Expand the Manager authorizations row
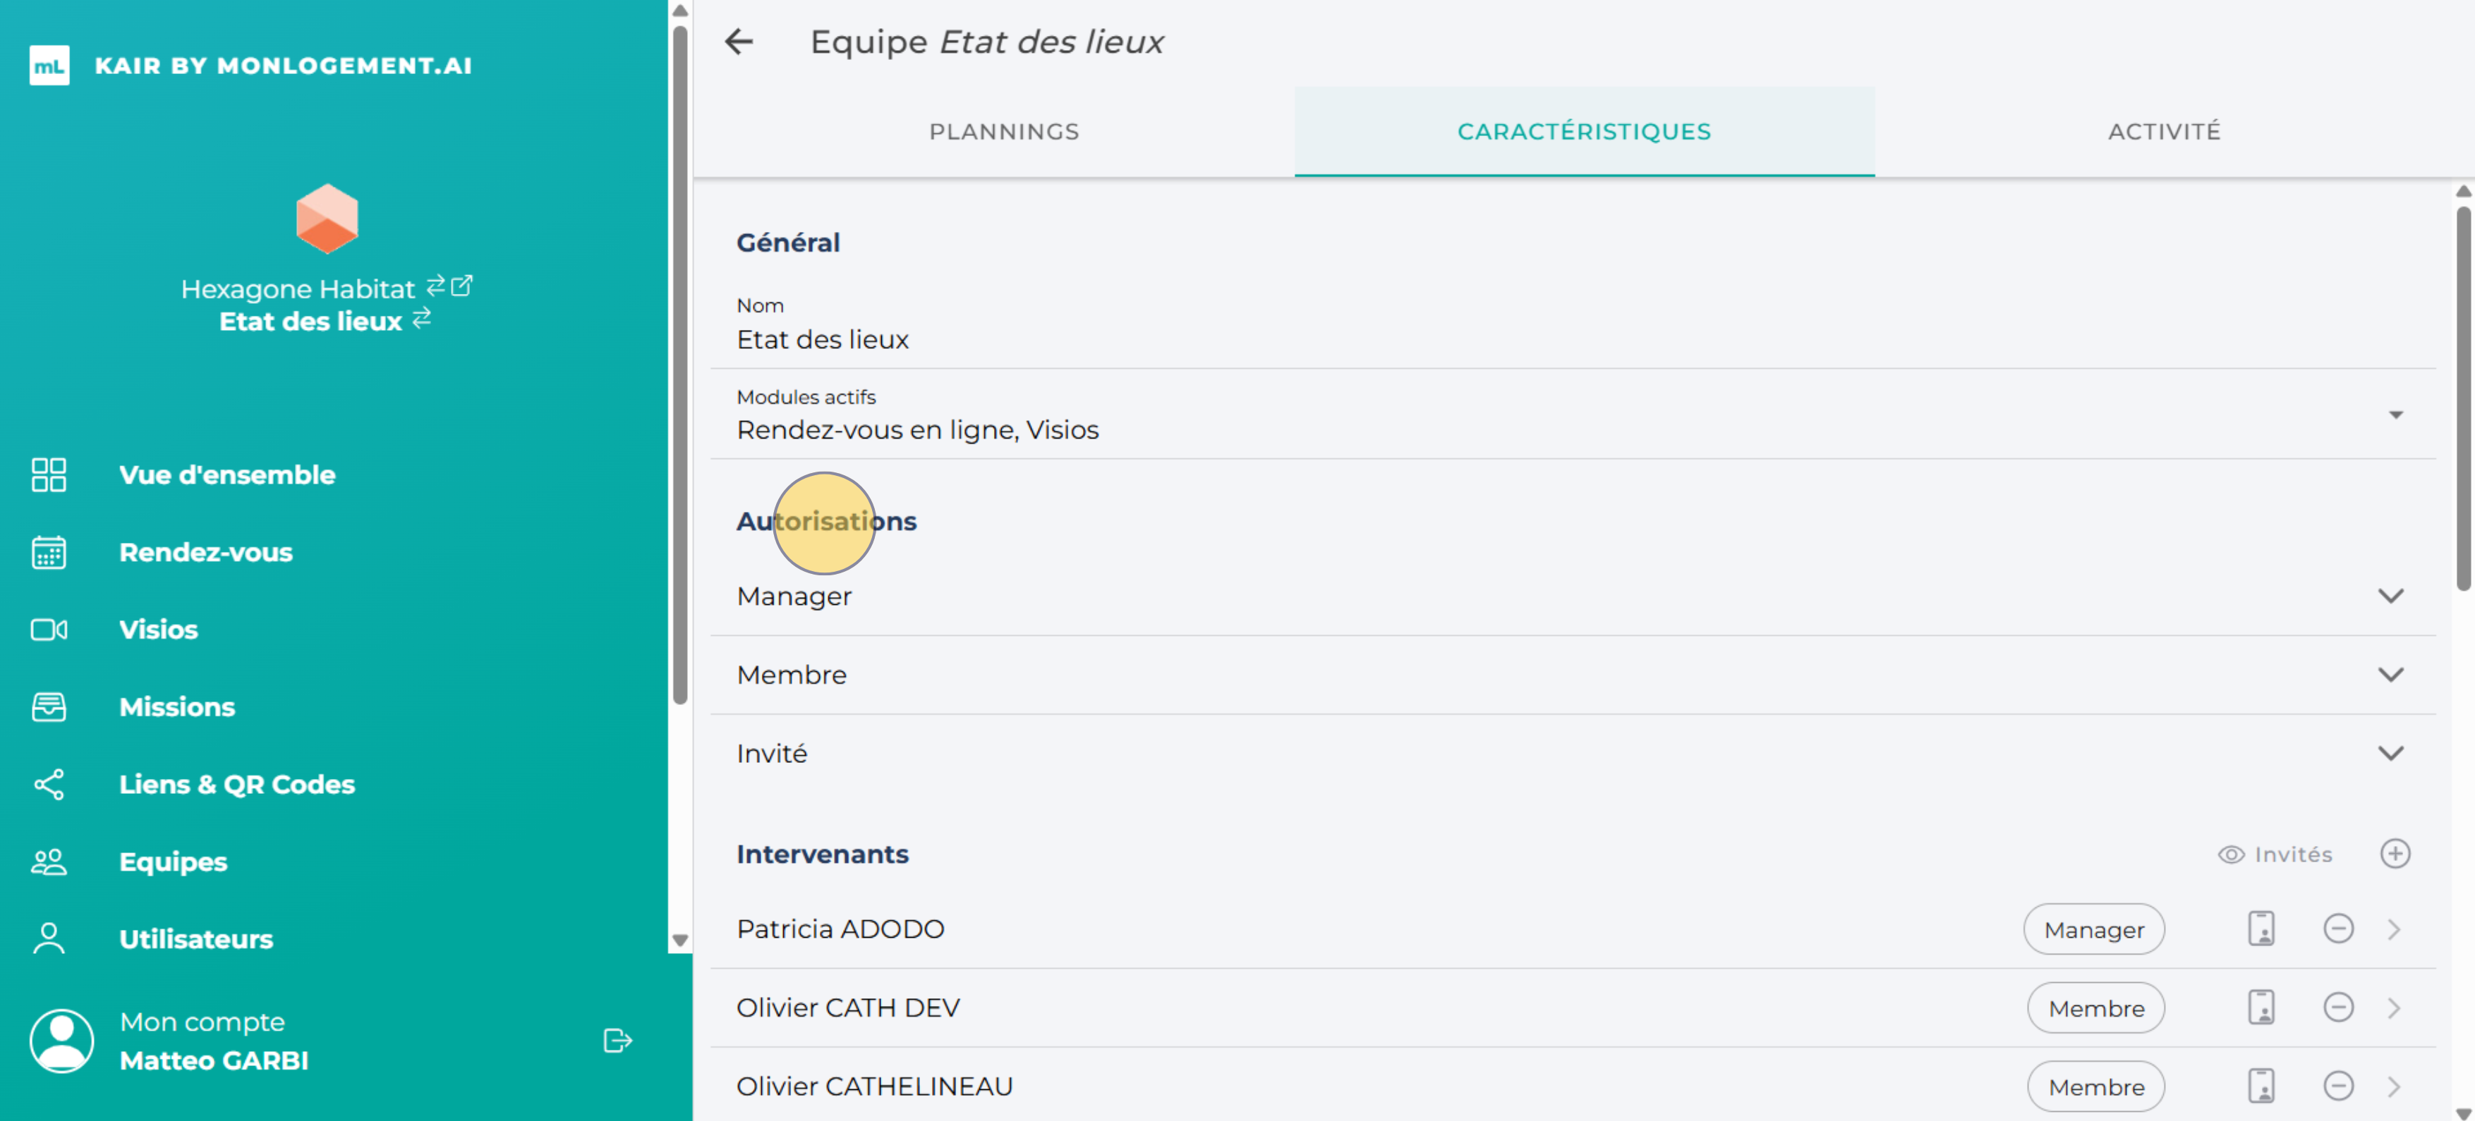 (2390, 596)
